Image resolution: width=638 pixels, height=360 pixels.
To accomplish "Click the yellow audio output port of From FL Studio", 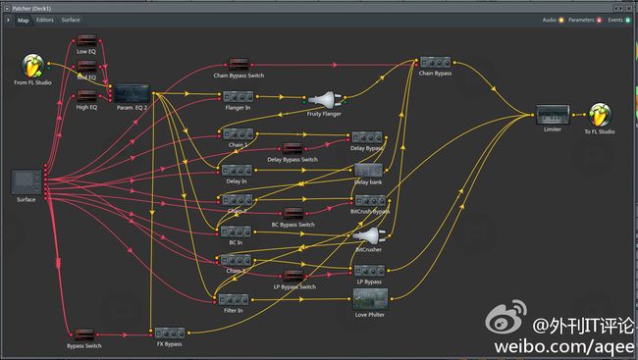I will tap(49, 64).
